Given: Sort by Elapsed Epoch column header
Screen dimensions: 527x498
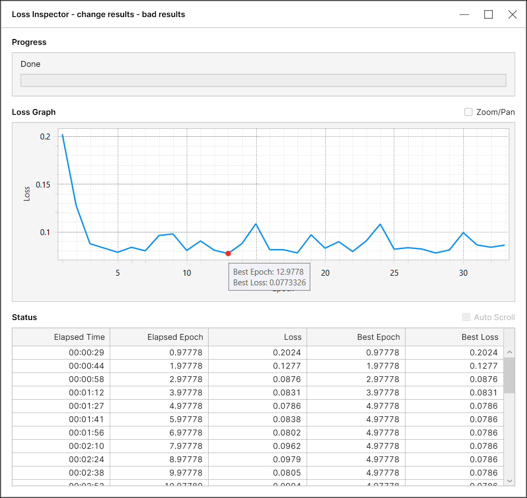Looking at the screenshot, I should 159,337.
